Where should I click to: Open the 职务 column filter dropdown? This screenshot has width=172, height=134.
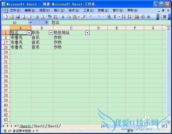point(51,33)
